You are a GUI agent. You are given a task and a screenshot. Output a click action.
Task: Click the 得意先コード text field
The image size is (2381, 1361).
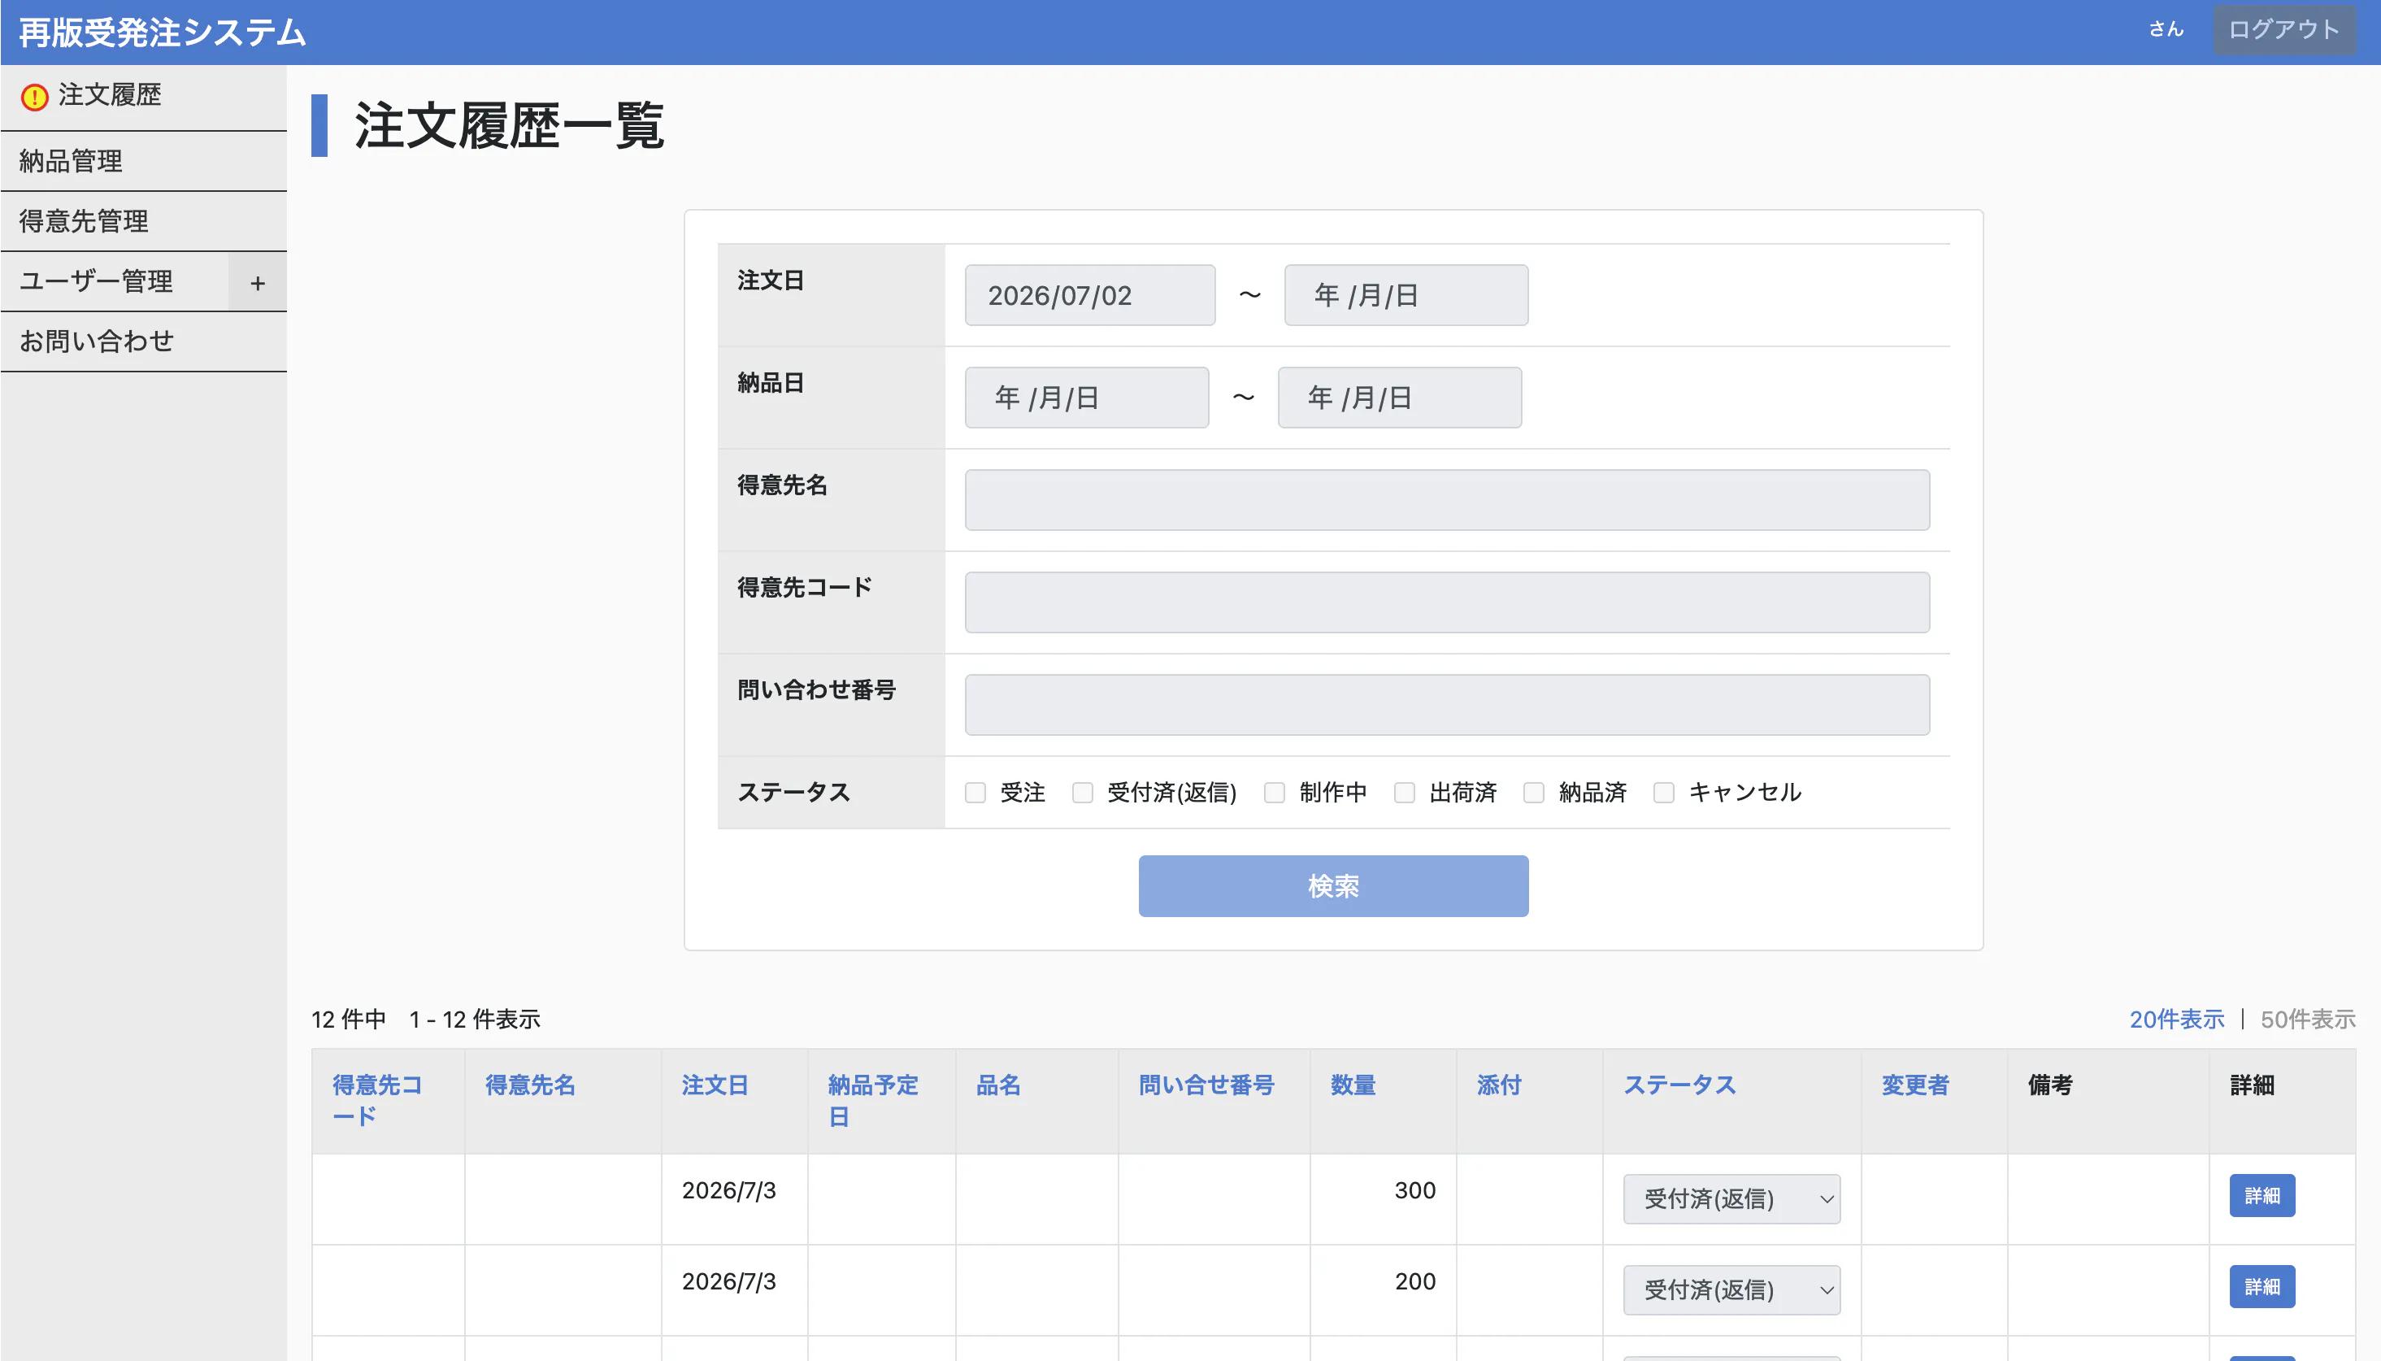coord(1446,602)
